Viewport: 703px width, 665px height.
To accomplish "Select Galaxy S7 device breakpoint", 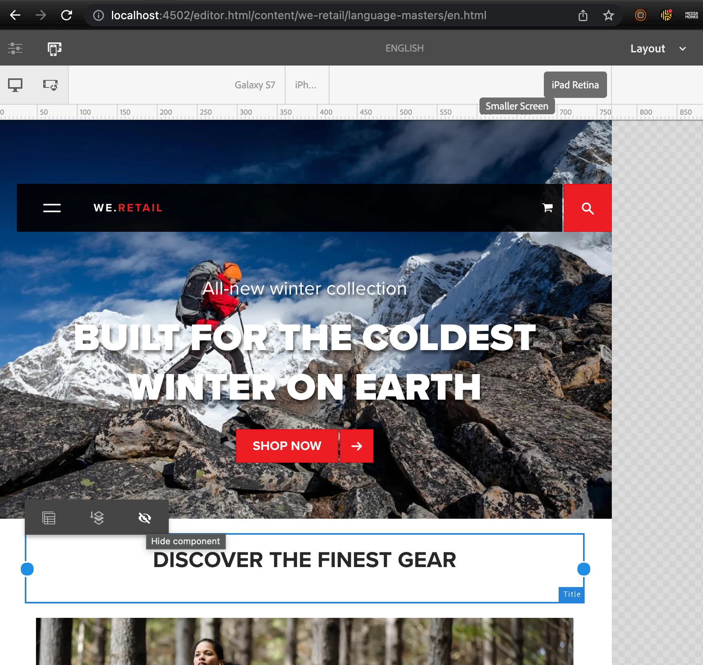I will click(255, 85).
